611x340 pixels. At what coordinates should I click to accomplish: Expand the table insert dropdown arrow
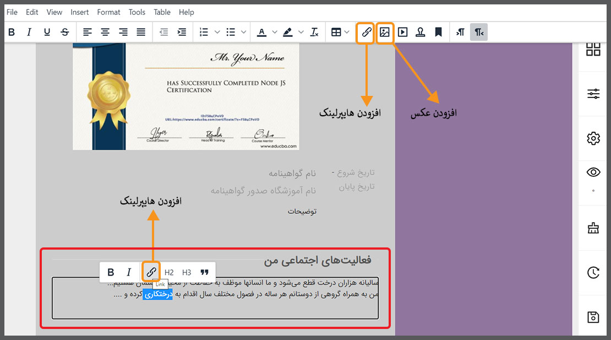347,33
